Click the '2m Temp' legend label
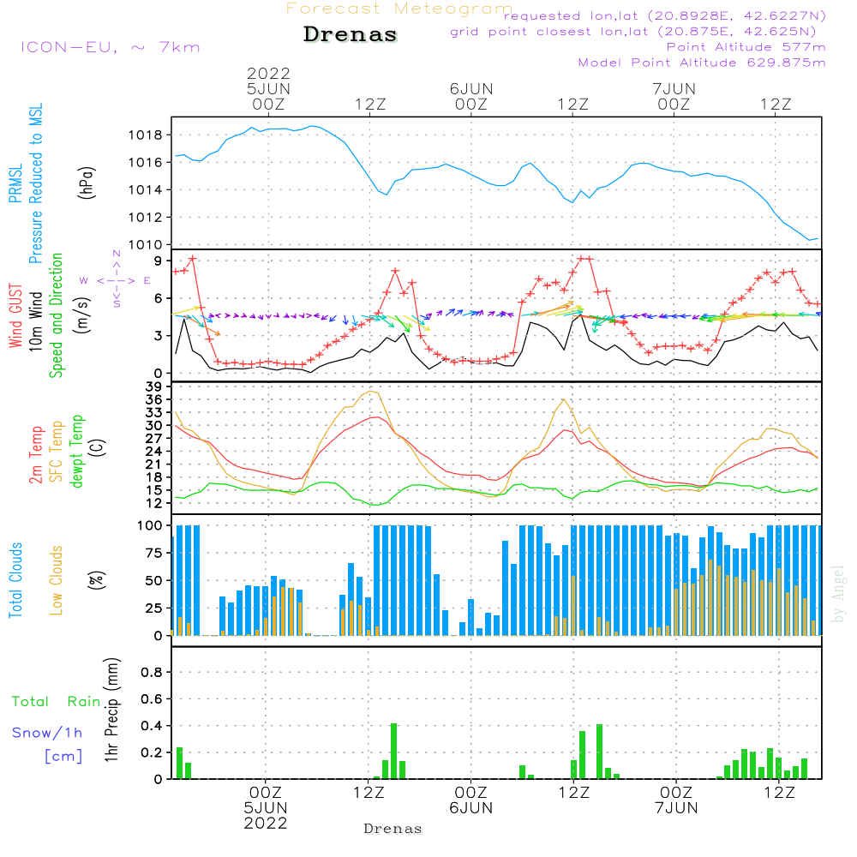 point(35,455)
